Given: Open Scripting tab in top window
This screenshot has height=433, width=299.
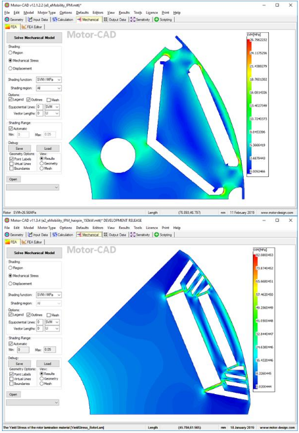Looking at the screenshot, I should point(163,20).
